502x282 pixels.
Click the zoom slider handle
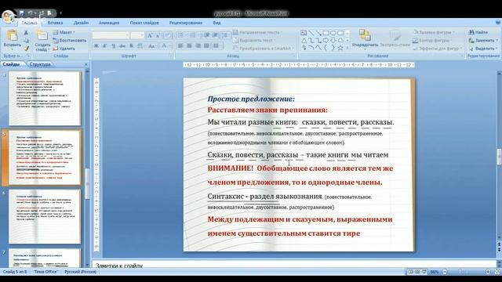(460, 272)
